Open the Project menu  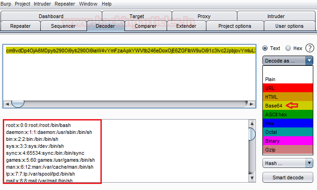click(22, 4)
